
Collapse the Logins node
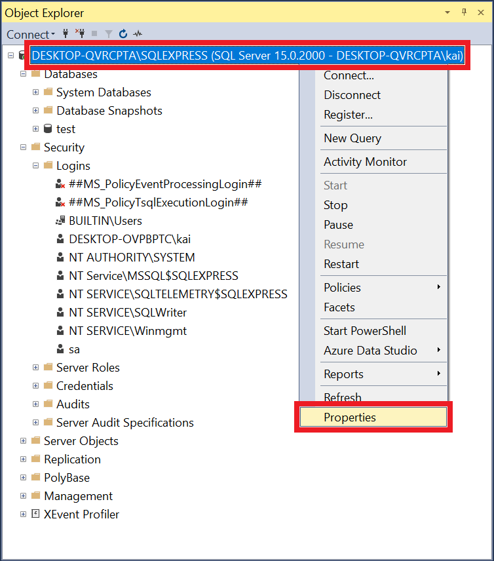tap(36, 166)
